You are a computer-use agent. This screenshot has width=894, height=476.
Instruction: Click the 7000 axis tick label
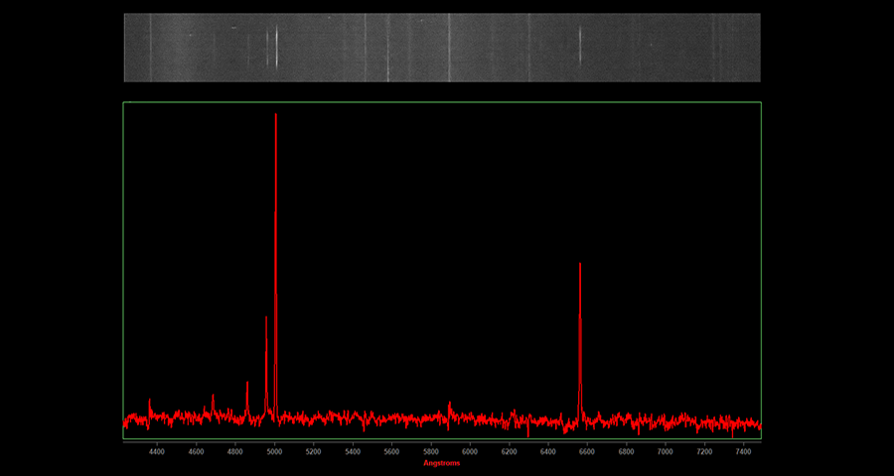point(666,451)
